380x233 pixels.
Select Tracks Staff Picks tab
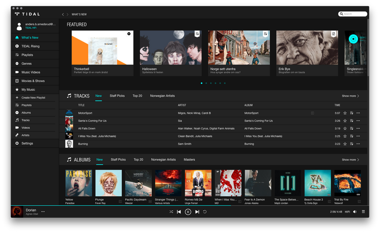[117, 96]
